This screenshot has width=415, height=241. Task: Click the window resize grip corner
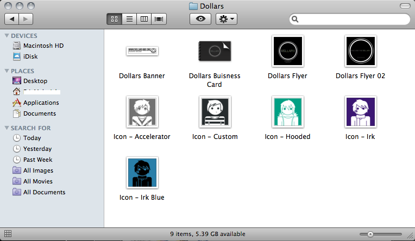pyautogui.click(x=411, y=236)
